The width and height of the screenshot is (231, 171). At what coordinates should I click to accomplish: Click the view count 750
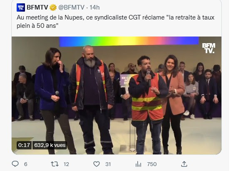(152, 164)
